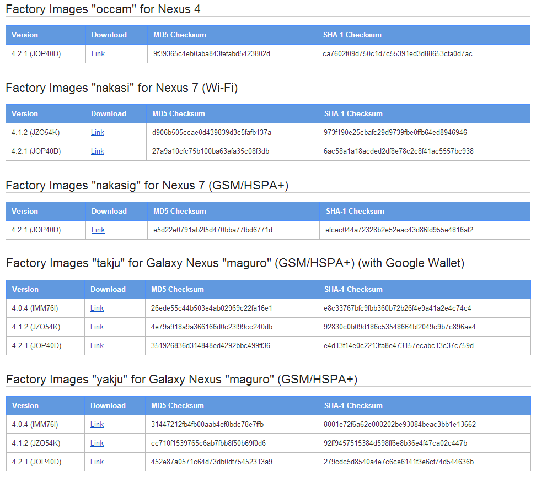This screenshot has height=477, width=536.
Task: Select SHA-1 value e4d13f14e0c2213fa8e473157ecabc13c37c759d
Action: tap(399, 346)
